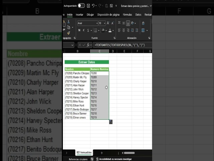Open the Dibujar ribbon tab
The image size is (214, 161).
point(90,15)
